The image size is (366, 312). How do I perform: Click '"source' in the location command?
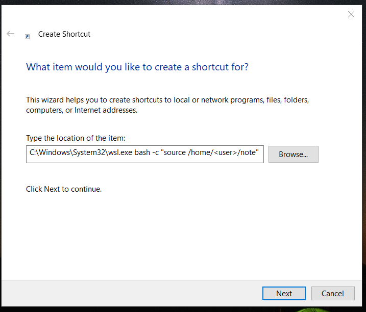(x=174, y=154)
